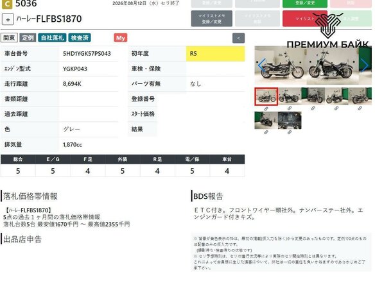Image resolution: width=375 pixels, height=281 pixels.
Task: Select displacement value 1,870cc
Action: [73, 144]
